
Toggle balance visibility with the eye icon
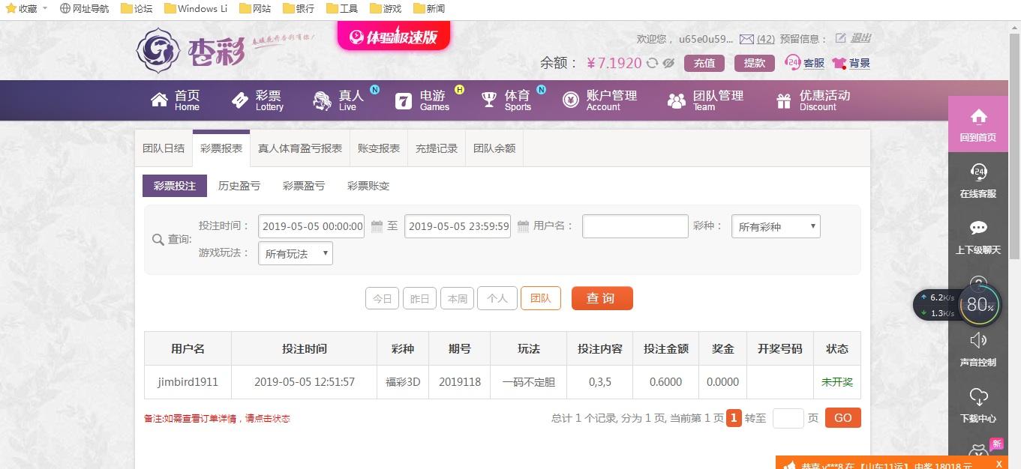click(x=667, y=63)
